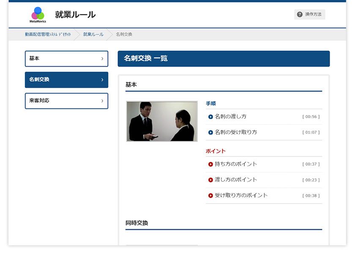Select the 名刺交換 sidebar menu item
Viewport: 355px width, 253px height.
coord(67,80)
